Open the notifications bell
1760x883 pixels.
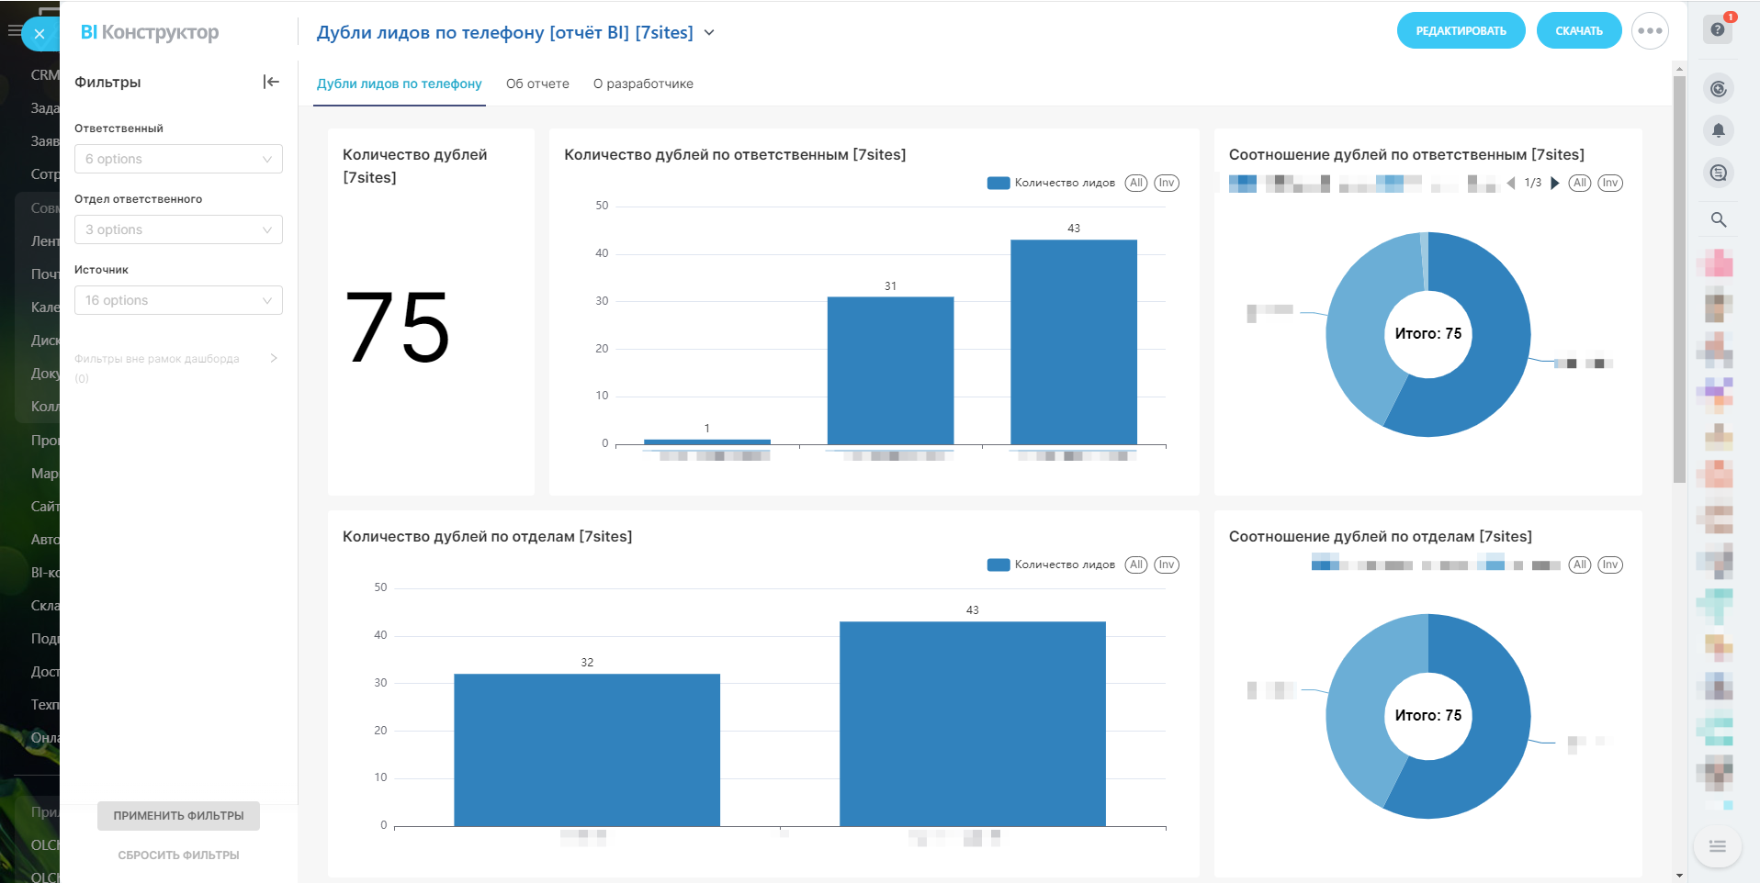pyautogui.click(x=1719, y=130)
